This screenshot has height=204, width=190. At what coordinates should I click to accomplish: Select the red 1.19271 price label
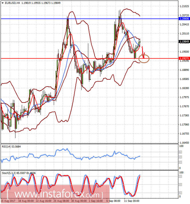click(184, 58)
